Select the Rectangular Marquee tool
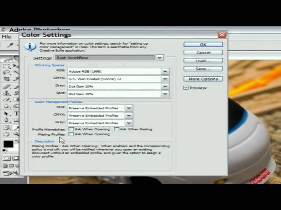Viewport: 281px width, 210px height. click(x=7, y=66)
